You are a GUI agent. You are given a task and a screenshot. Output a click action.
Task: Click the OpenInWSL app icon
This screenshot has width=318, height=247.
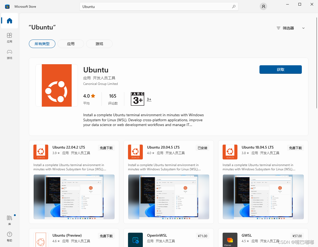tap(135, 240)
